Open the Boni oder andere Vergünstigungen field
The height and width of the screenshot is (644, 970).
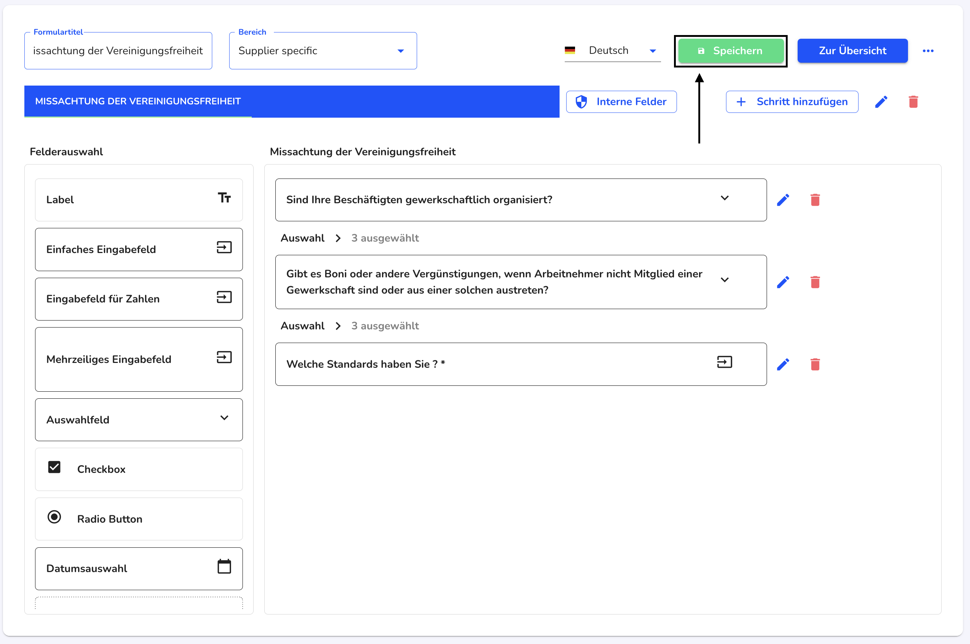[x=521, y=282]
